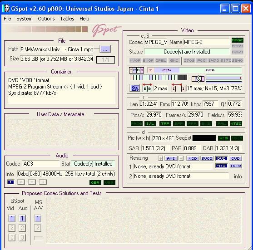Click MS A/V test button 1
The image size is (253, 250).
[x=38, y=219]
